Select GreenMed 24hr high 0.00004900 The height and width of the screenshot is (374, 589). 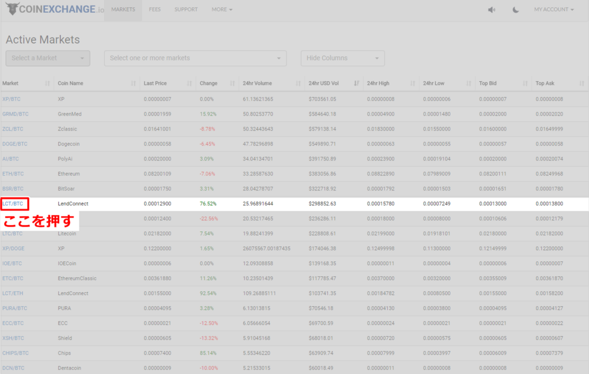pyautogui.click(x=381, y=115)
